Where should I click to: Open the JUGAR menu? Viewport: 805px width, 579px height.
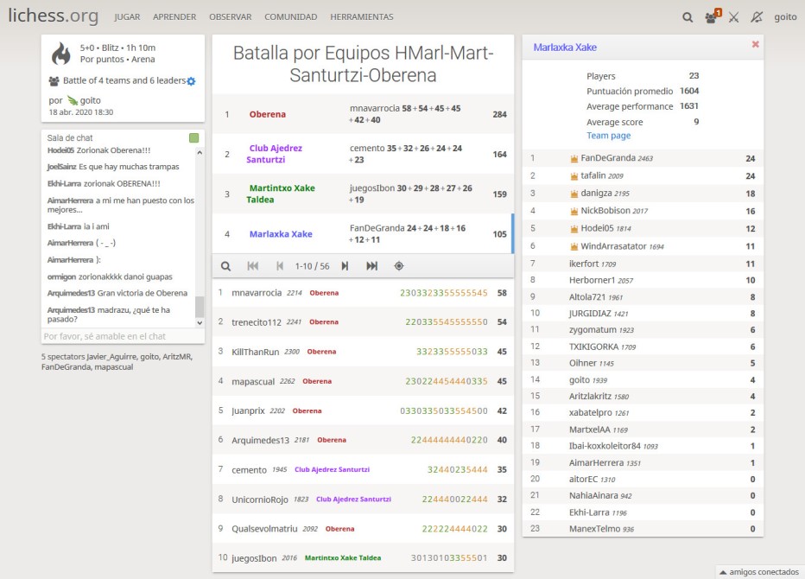(127, 16)
